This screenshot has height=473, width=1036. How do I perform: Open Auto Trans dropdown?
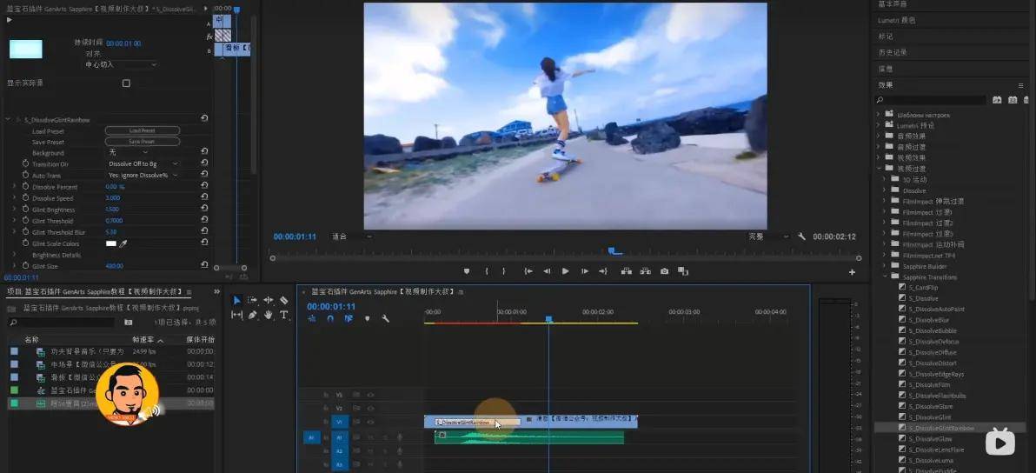coord(143,175)
